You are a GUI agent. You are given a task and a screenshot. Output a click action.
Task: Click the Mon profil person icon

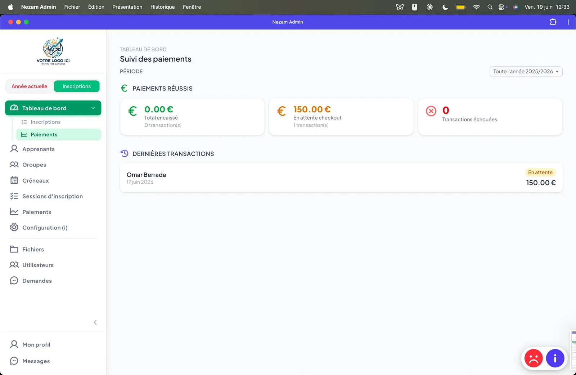tap(14, 344)
